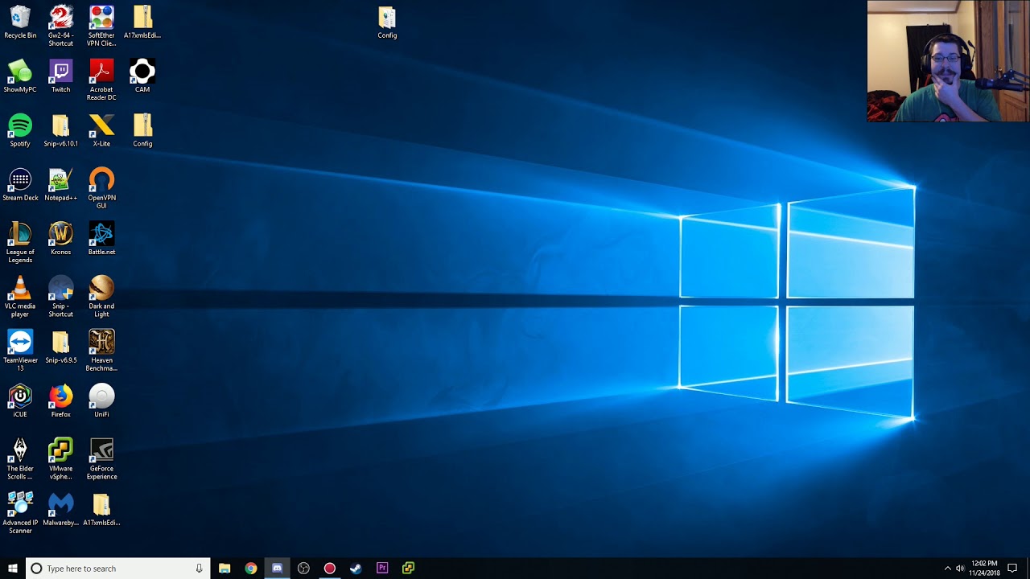Open the Action Center notifications

(1012, 569)
